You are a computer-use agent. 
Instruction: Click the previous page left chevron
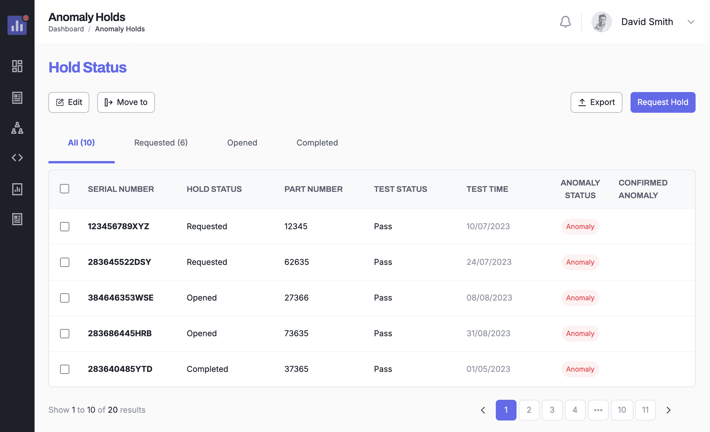(483, 410)
